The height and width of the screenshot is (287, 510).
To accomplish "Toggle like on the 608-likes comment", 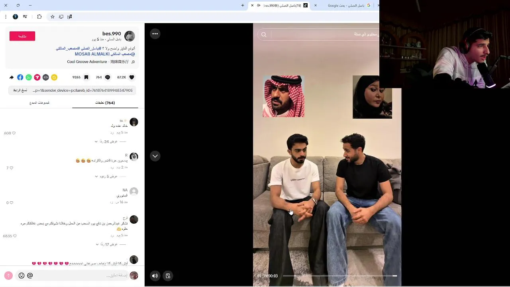I will click(x=14, y=133).
